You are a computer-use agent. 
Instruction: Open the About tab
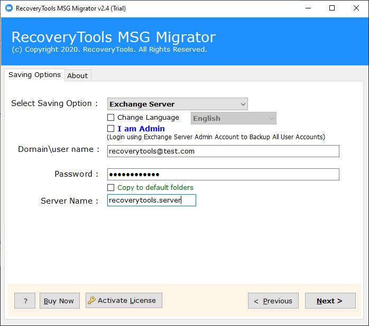click(78, 75)
